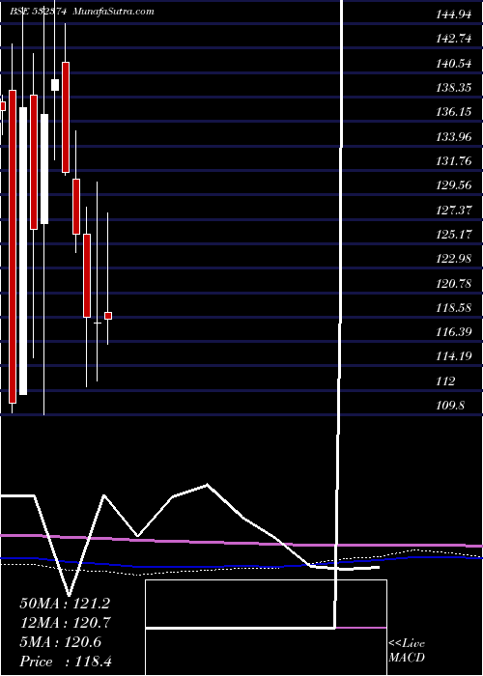Select the 116.39 price axis label

(x=453, y=332)
